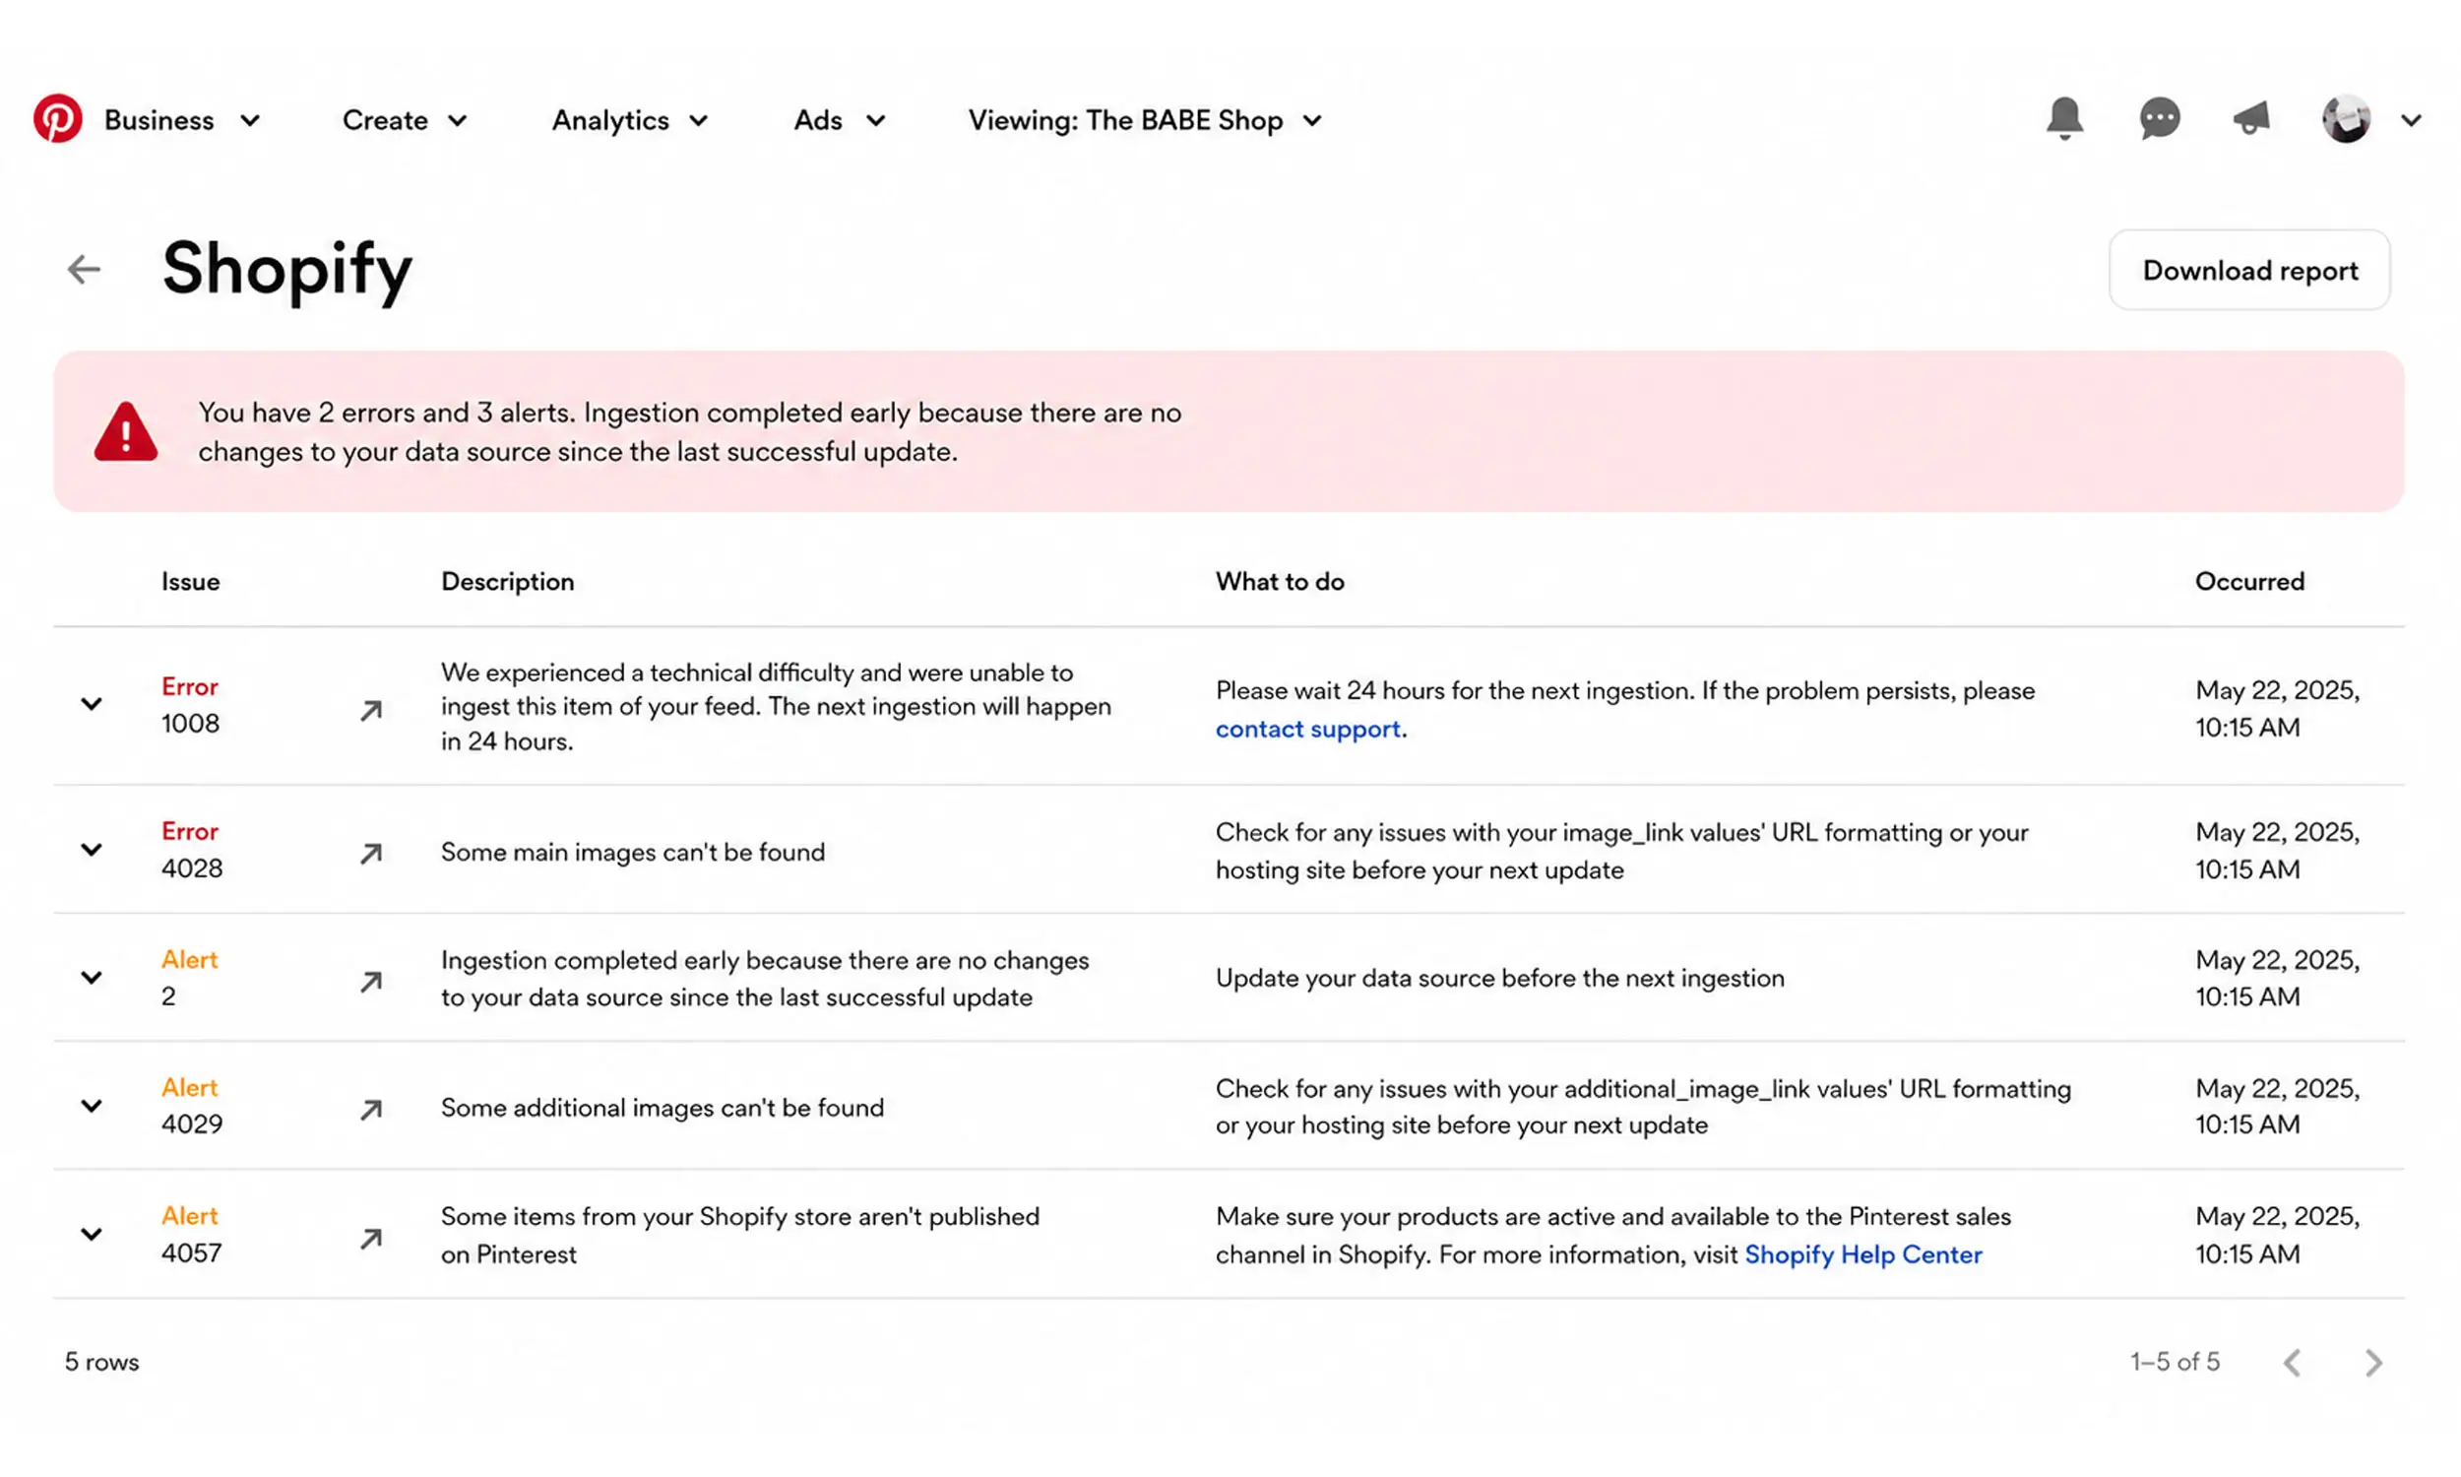2461x1477 pixels.
Task: Click Download report button
Action: click(2249, 270)
